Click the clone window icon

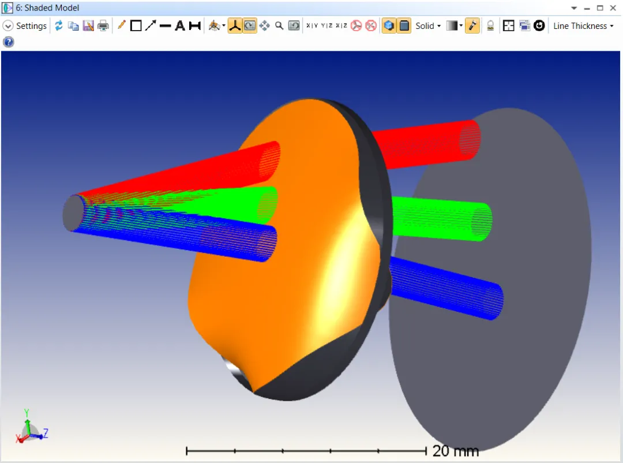click(524, 26)
